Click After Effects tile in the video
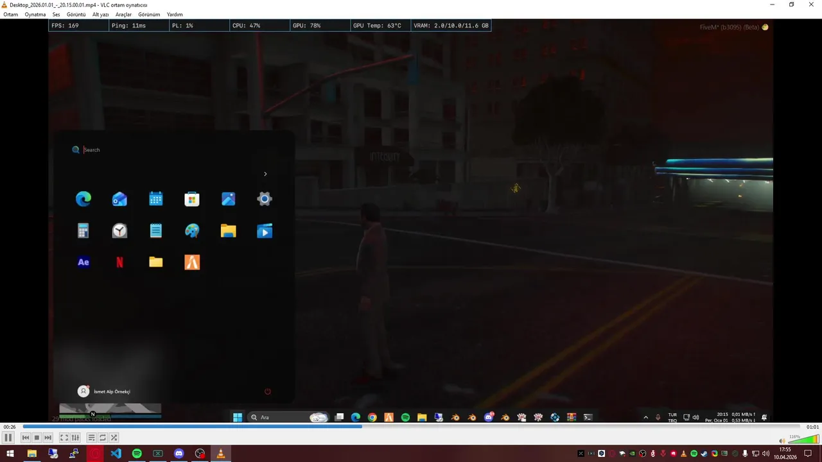Viewport: 822px width, 462px height. click(x=83, y=262)
